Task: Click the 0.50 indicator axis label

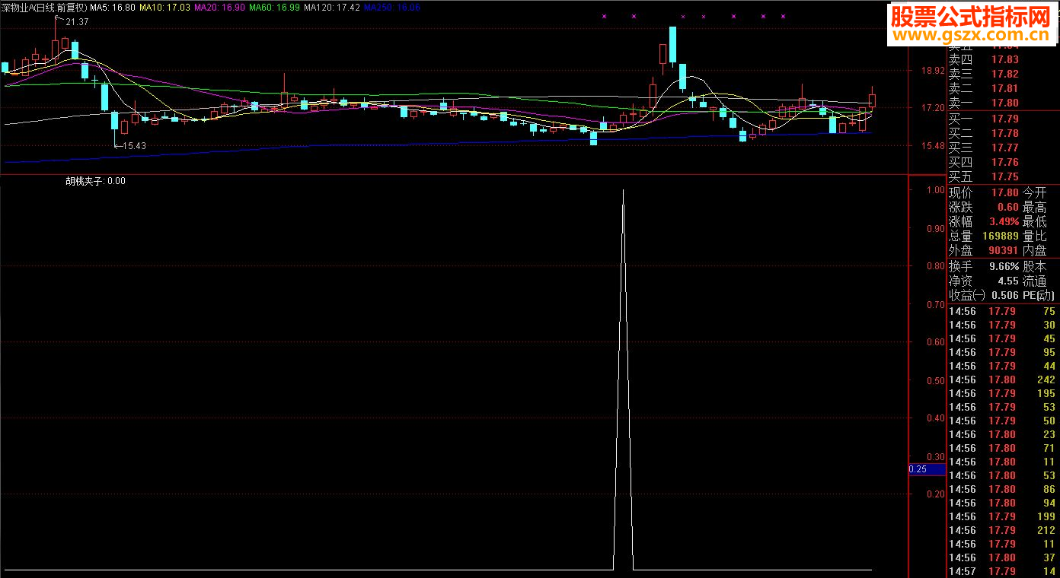Action: (x=935, y=380)
